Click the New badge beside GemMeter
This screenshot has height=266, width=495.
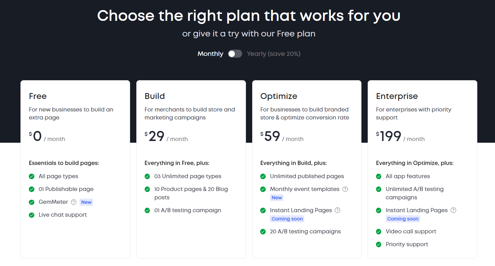[86, 202]
